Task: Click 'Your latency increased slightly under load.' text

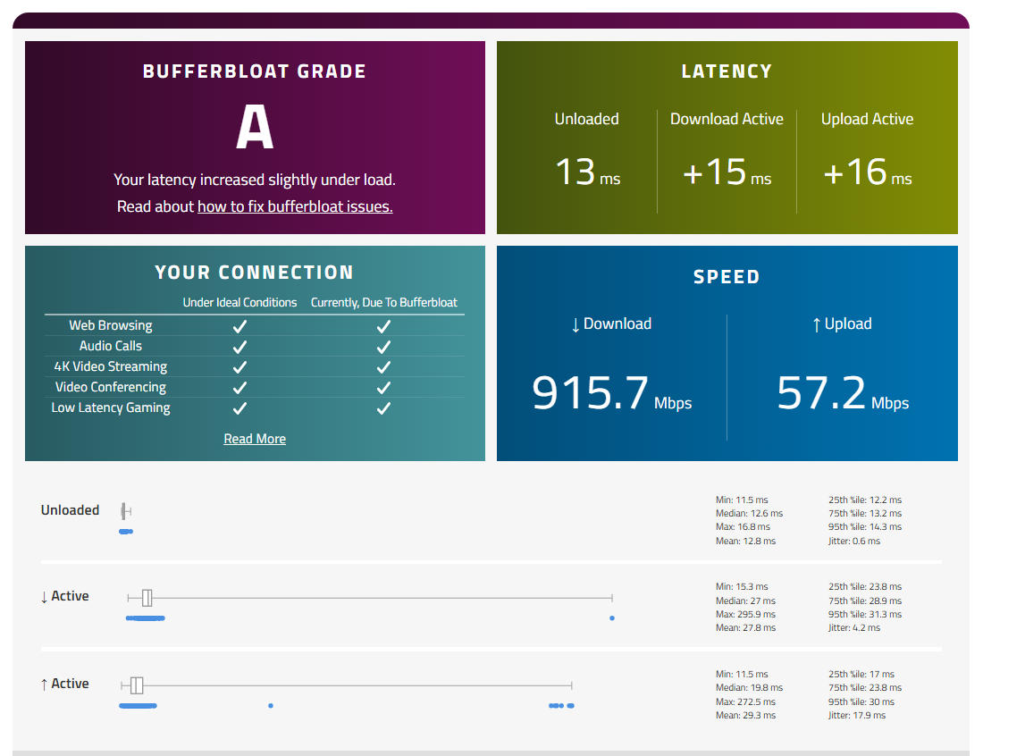Action: click(x=255, y=180)
